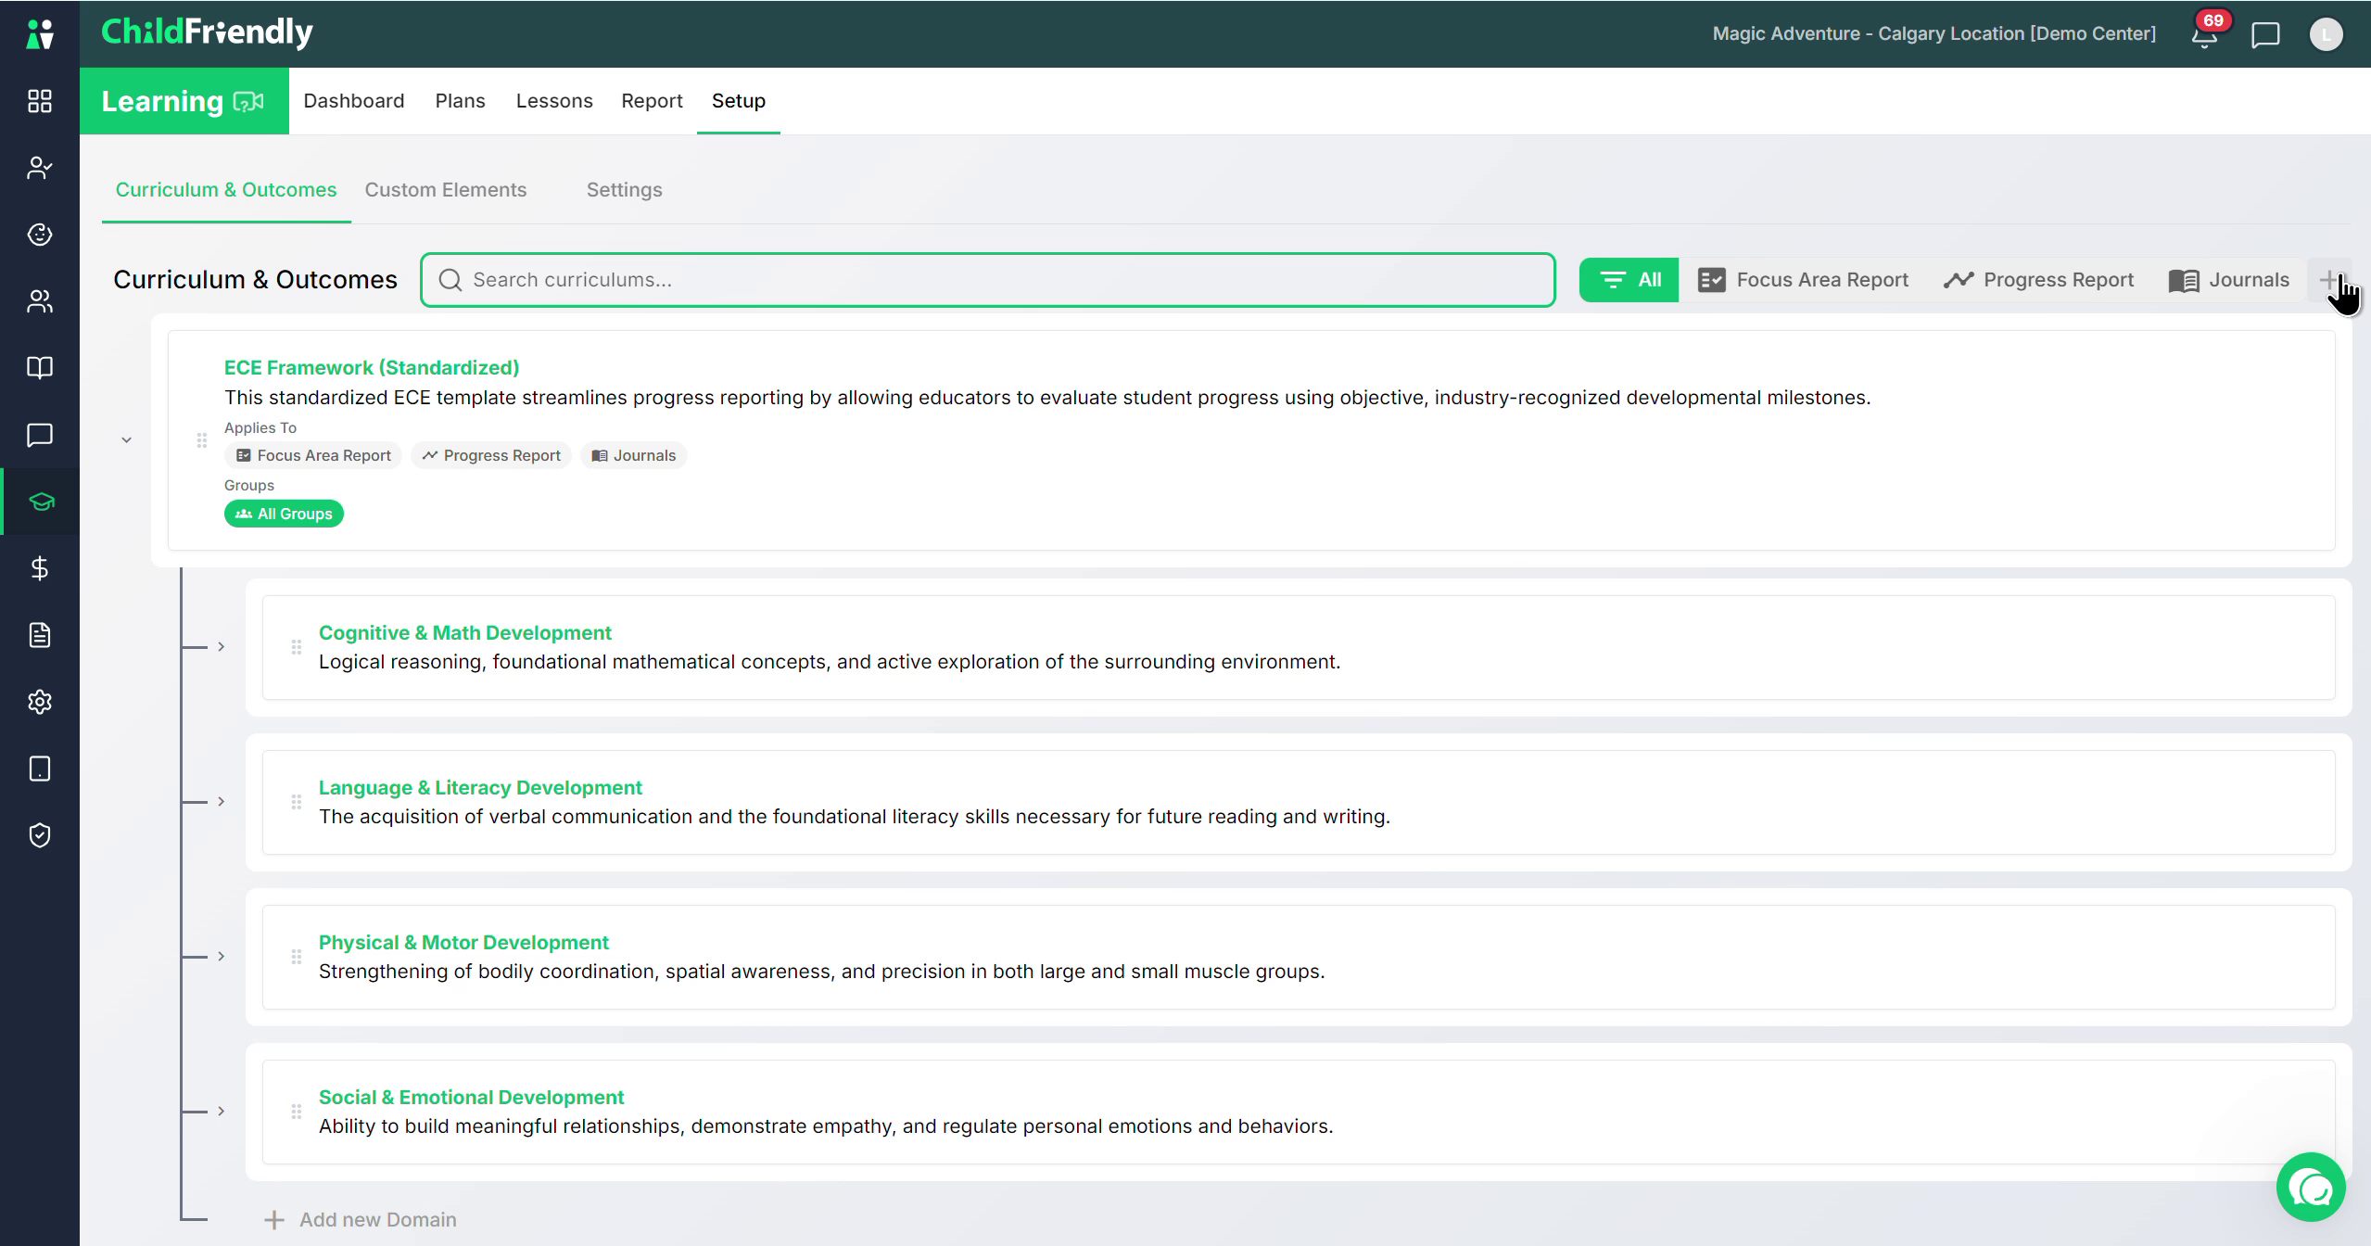The height and width of the screenshot is (1246, 2371).
Task: Open the Settings sub-tab
Action: [x=625, y=190]
